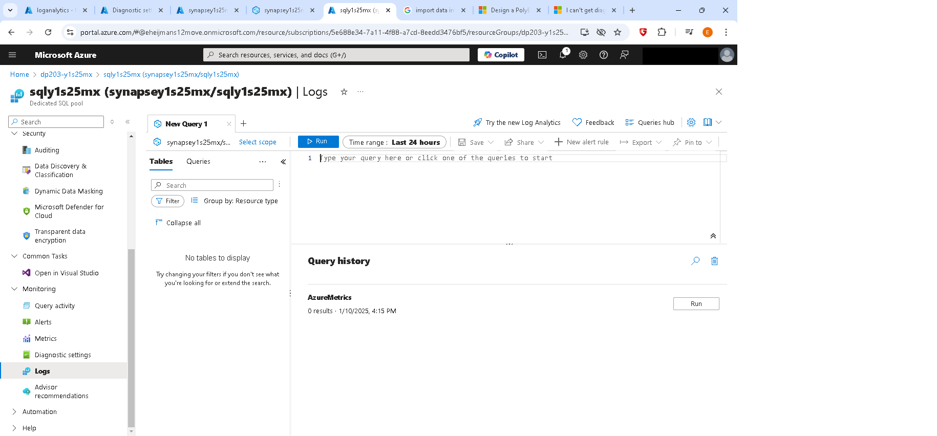Focus the Azure global search bar
This screenshot has height=436, width=937.
[x=336, y=55]
